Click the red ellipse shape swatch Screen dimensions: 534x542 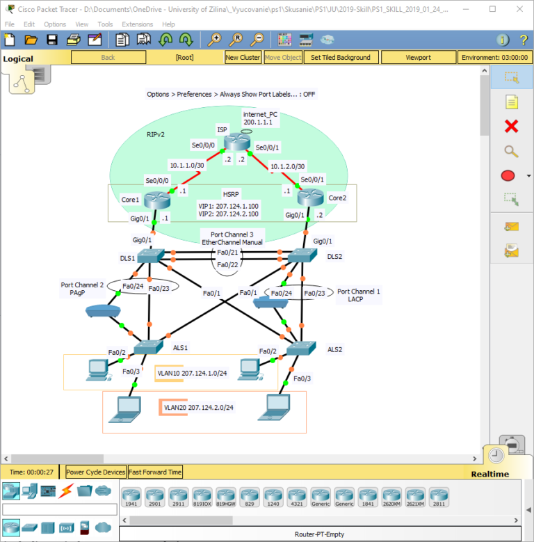coord(511,175)
